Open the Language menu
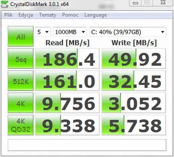This screenshot has width=174, height=157. click(x=96, y=15)
